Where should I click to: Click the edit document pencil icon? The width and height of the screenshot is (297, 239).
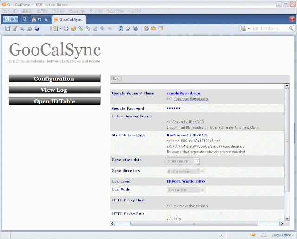pyautogui.click(x=14, y=29)
